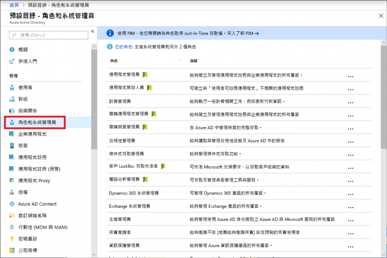
Task: Open the Exchange 系統管理員 role
Action: 130,206
